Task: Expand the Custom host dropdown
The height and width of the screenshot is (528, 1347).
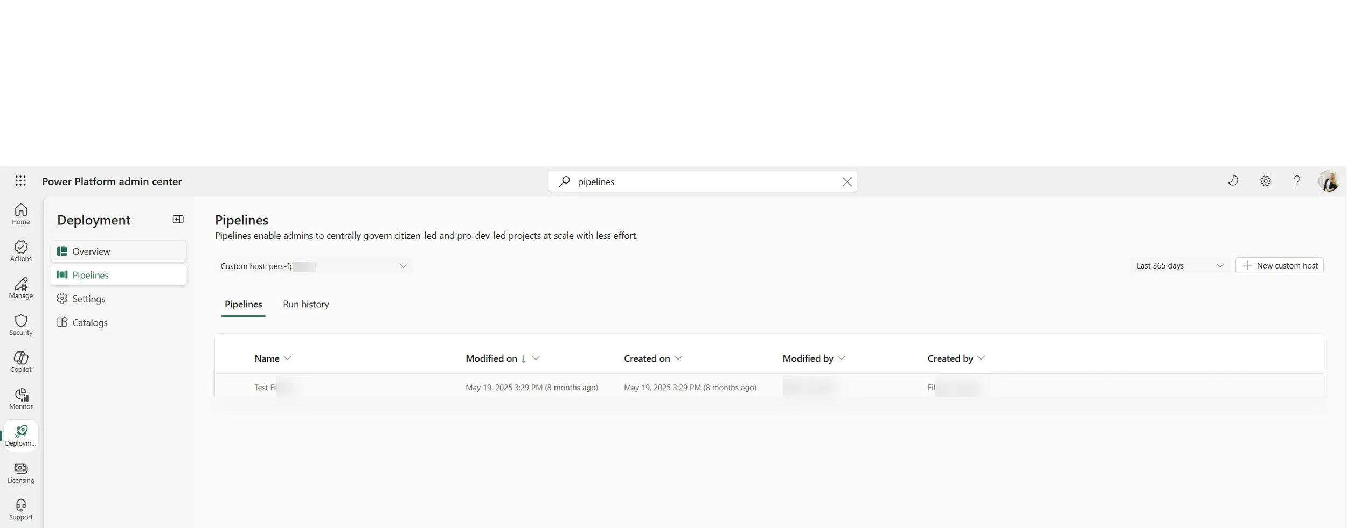Action: tap(314, 266)
